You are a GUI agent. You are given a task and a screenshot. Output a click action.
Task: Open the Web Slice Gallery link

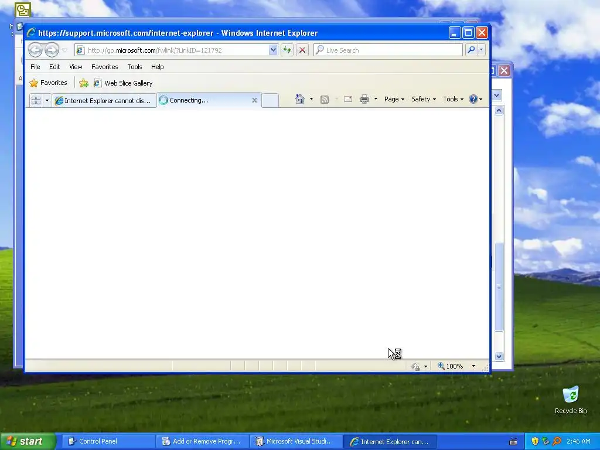click(123, 83)
